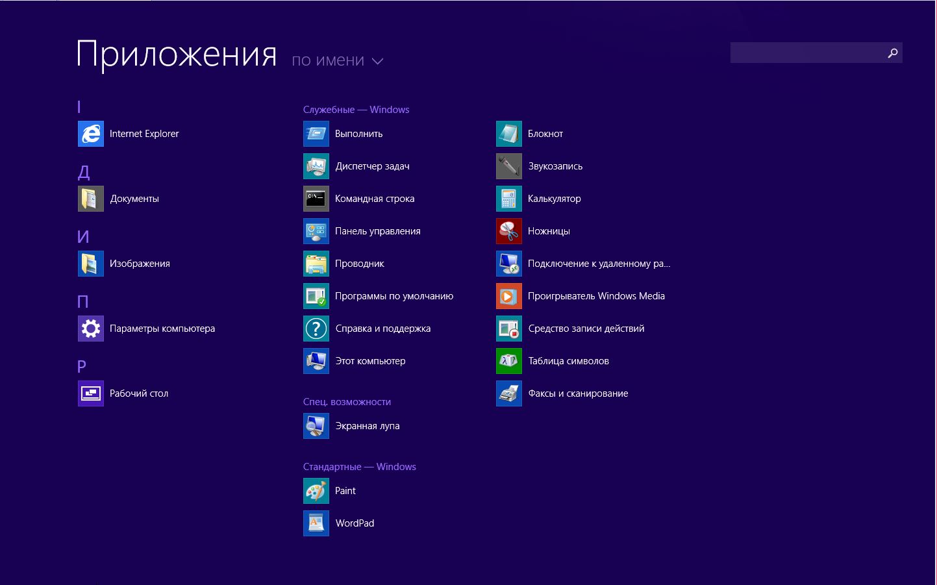Launch the Paint palette icon

pos(316,491)
